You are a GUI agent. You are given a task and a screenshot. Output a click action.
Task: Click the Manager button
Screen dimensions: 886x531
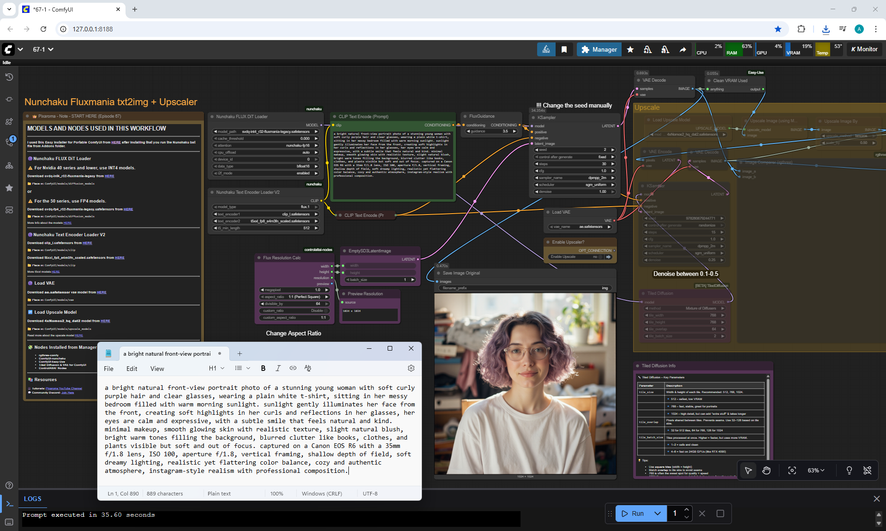pyautogui.click(x=599, y=49)
